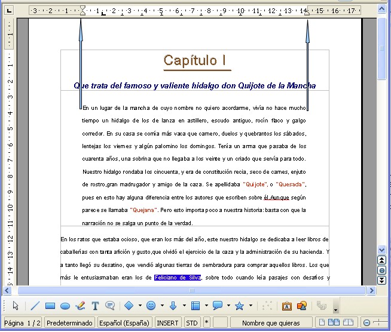Jump to the previous page with the double-up arrow
The image size is (391, 332).
tap(381, 260)
